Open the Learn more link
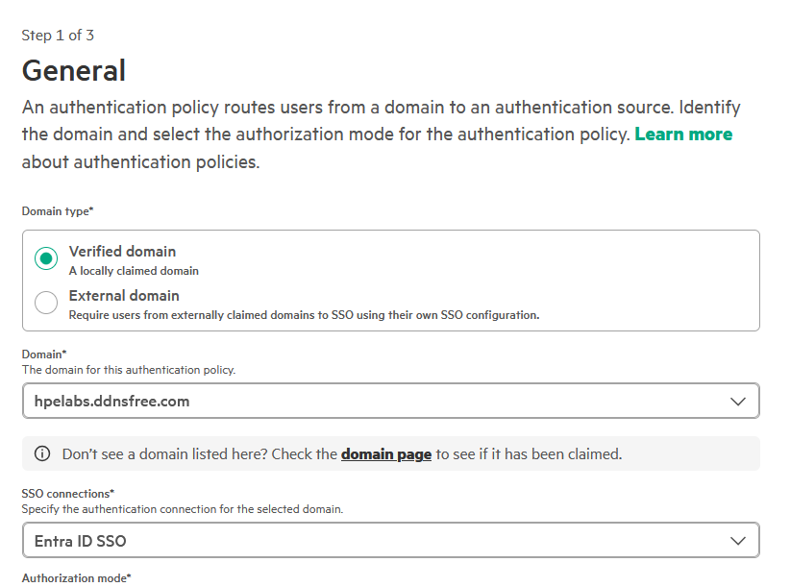790x587 pixels. pyautogui.click(x=683, y=135)
